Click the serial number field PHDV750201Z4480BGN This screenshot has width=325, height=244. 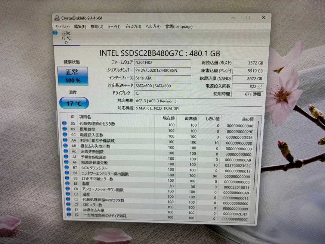[x=162, y=70]
